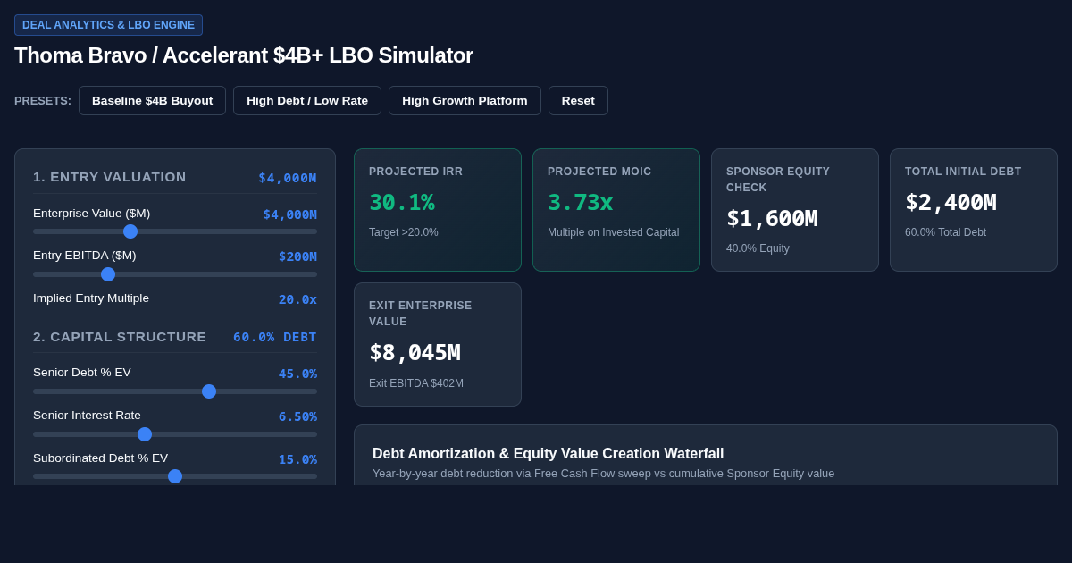Select the Total Initial Debt card
Image resolution: width=1072 pixels, height=563 pixels.
(974, 210)
